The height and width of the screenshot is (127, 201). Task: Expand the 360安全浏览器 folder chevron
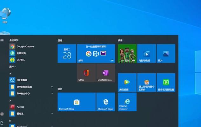point(52,87)
